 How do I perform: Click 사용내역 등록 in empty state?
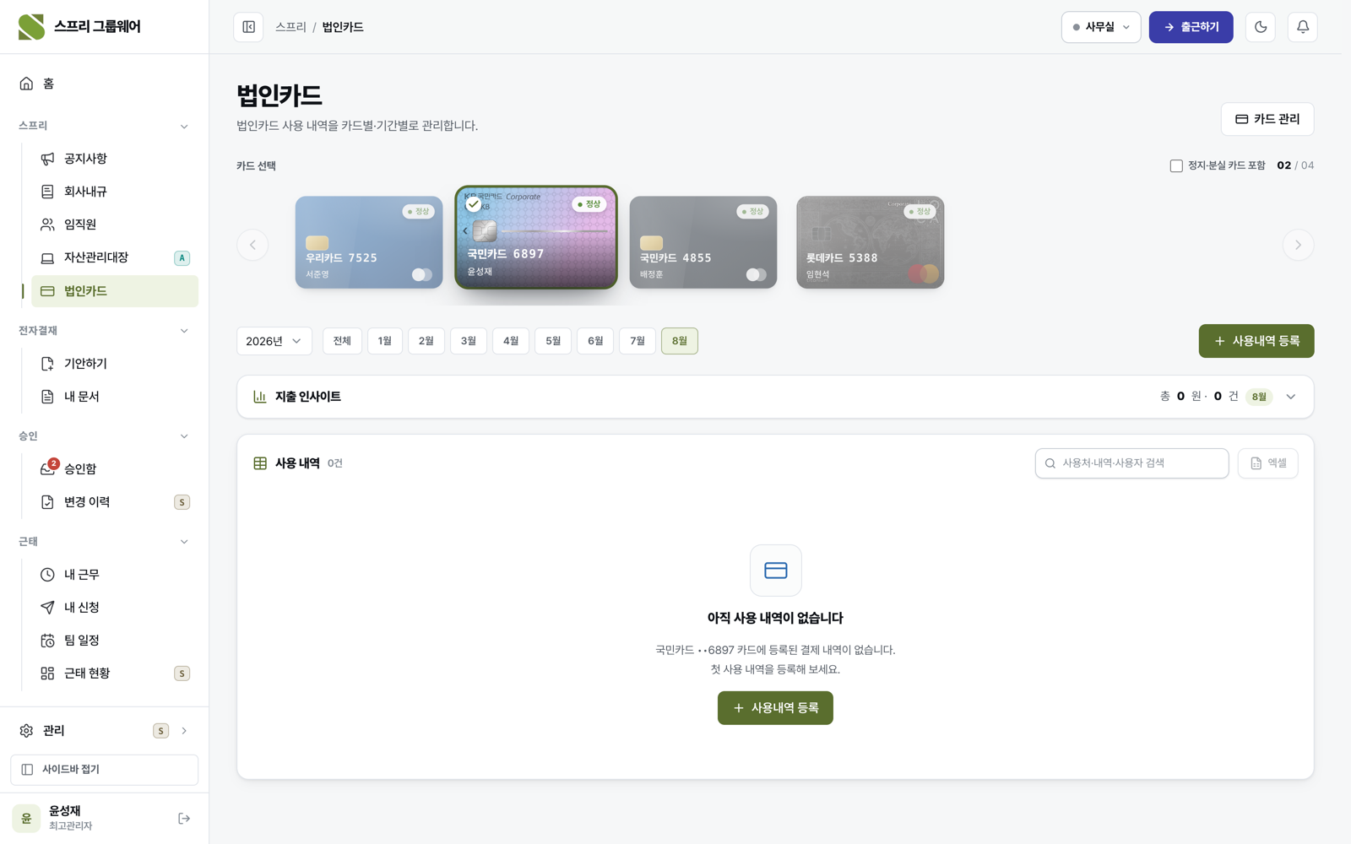775,708
